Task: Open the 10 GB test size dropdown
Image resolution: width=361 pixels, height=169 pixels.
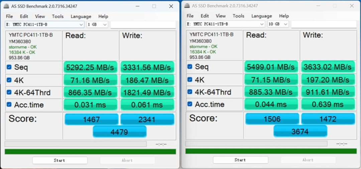Action: 278,24
